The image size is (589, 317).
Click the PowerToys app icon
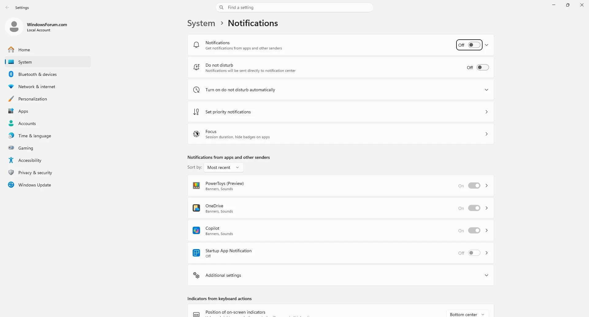(x=196, y=186)
